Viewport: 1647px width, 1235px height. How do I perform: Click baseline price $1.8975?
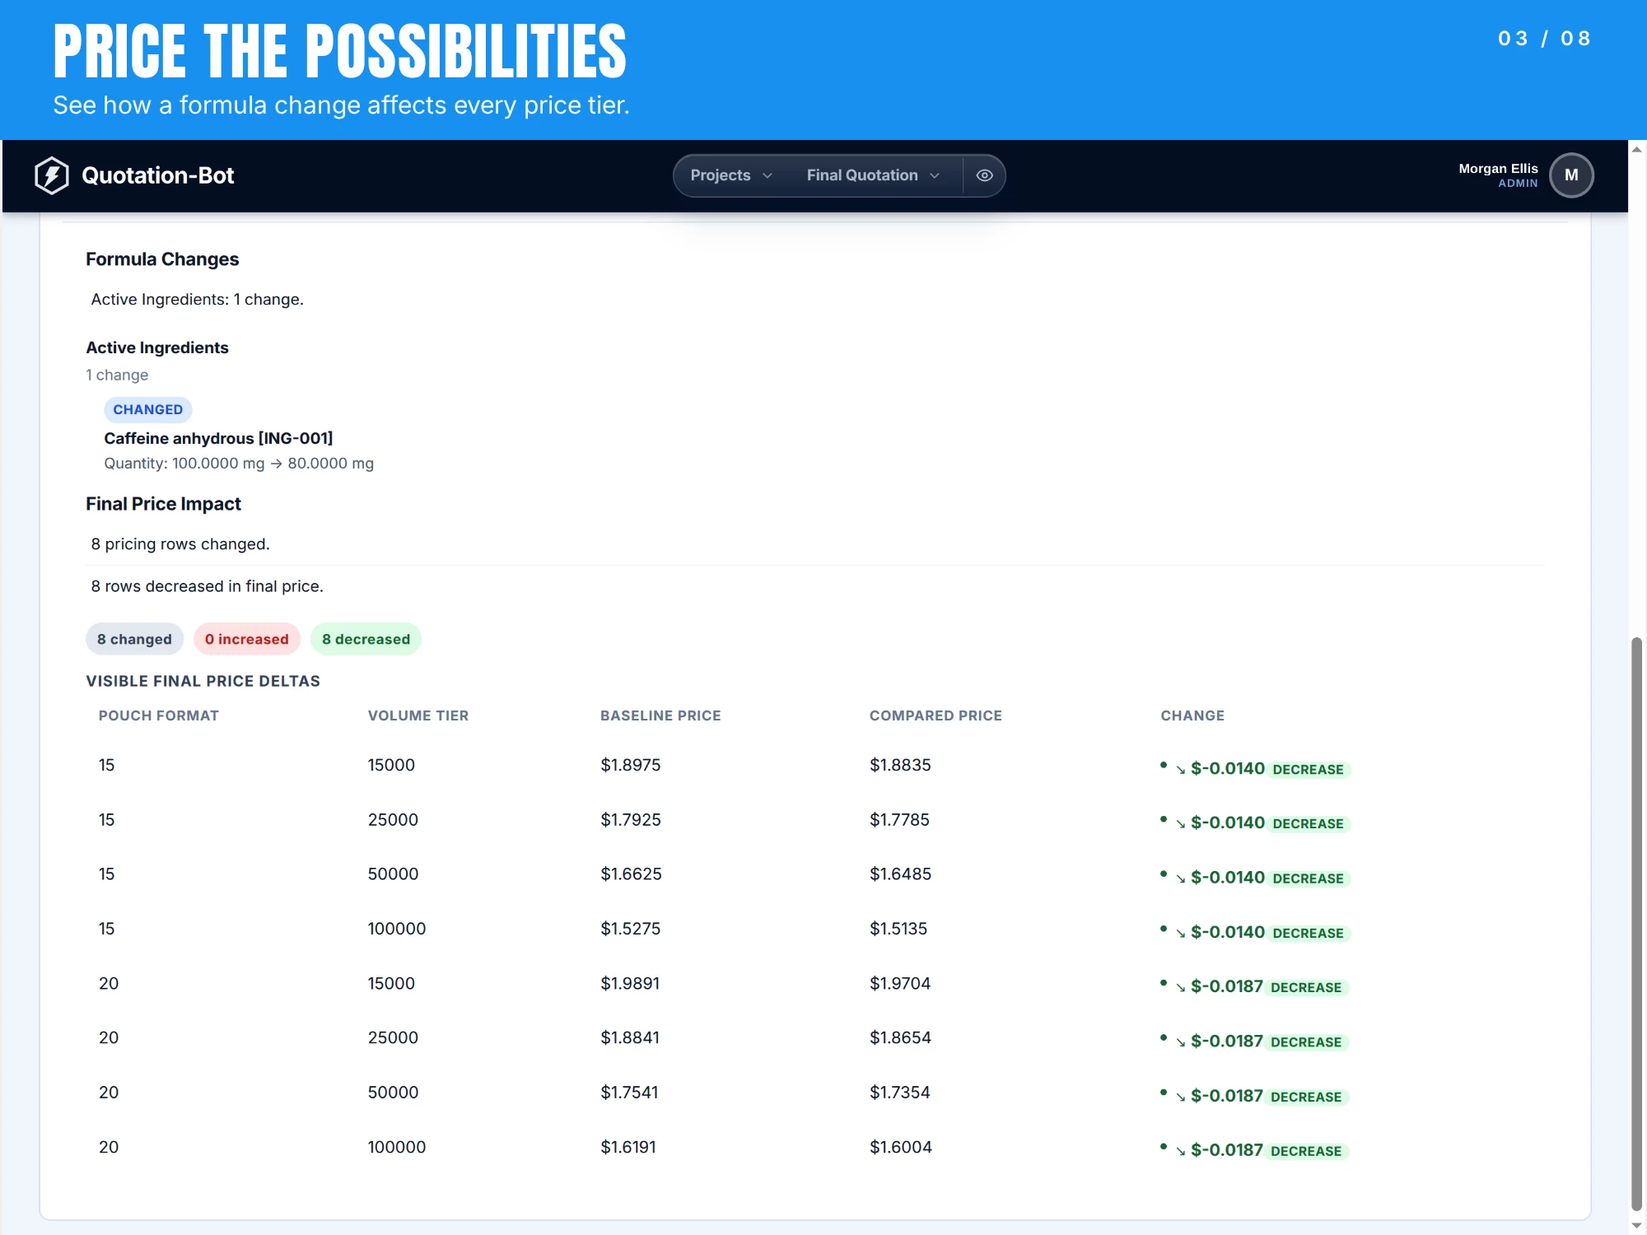pos(631,765)
